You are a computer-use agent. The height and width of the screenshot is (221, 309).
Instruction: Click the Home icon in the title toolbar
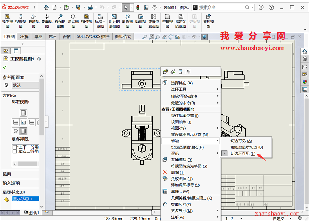[46, 7]
